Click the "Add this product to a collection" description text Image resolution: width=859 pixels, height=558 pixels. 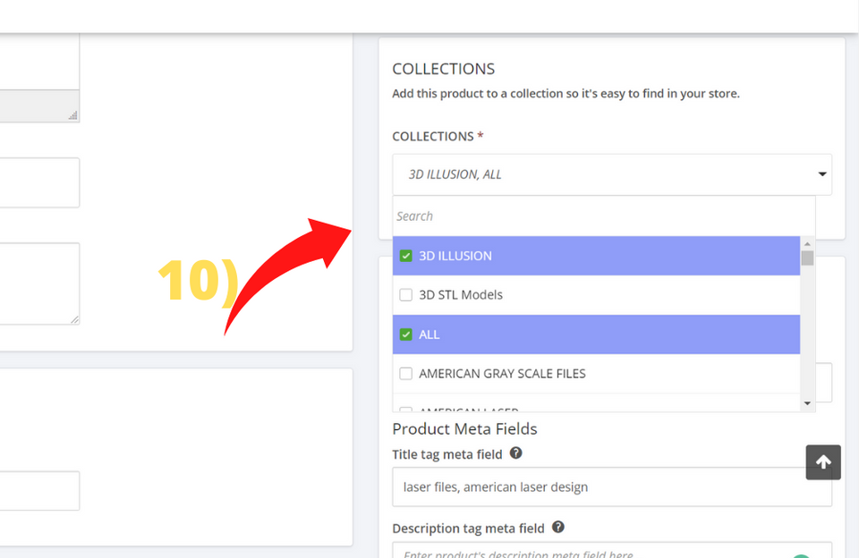(x=566, y=94)
